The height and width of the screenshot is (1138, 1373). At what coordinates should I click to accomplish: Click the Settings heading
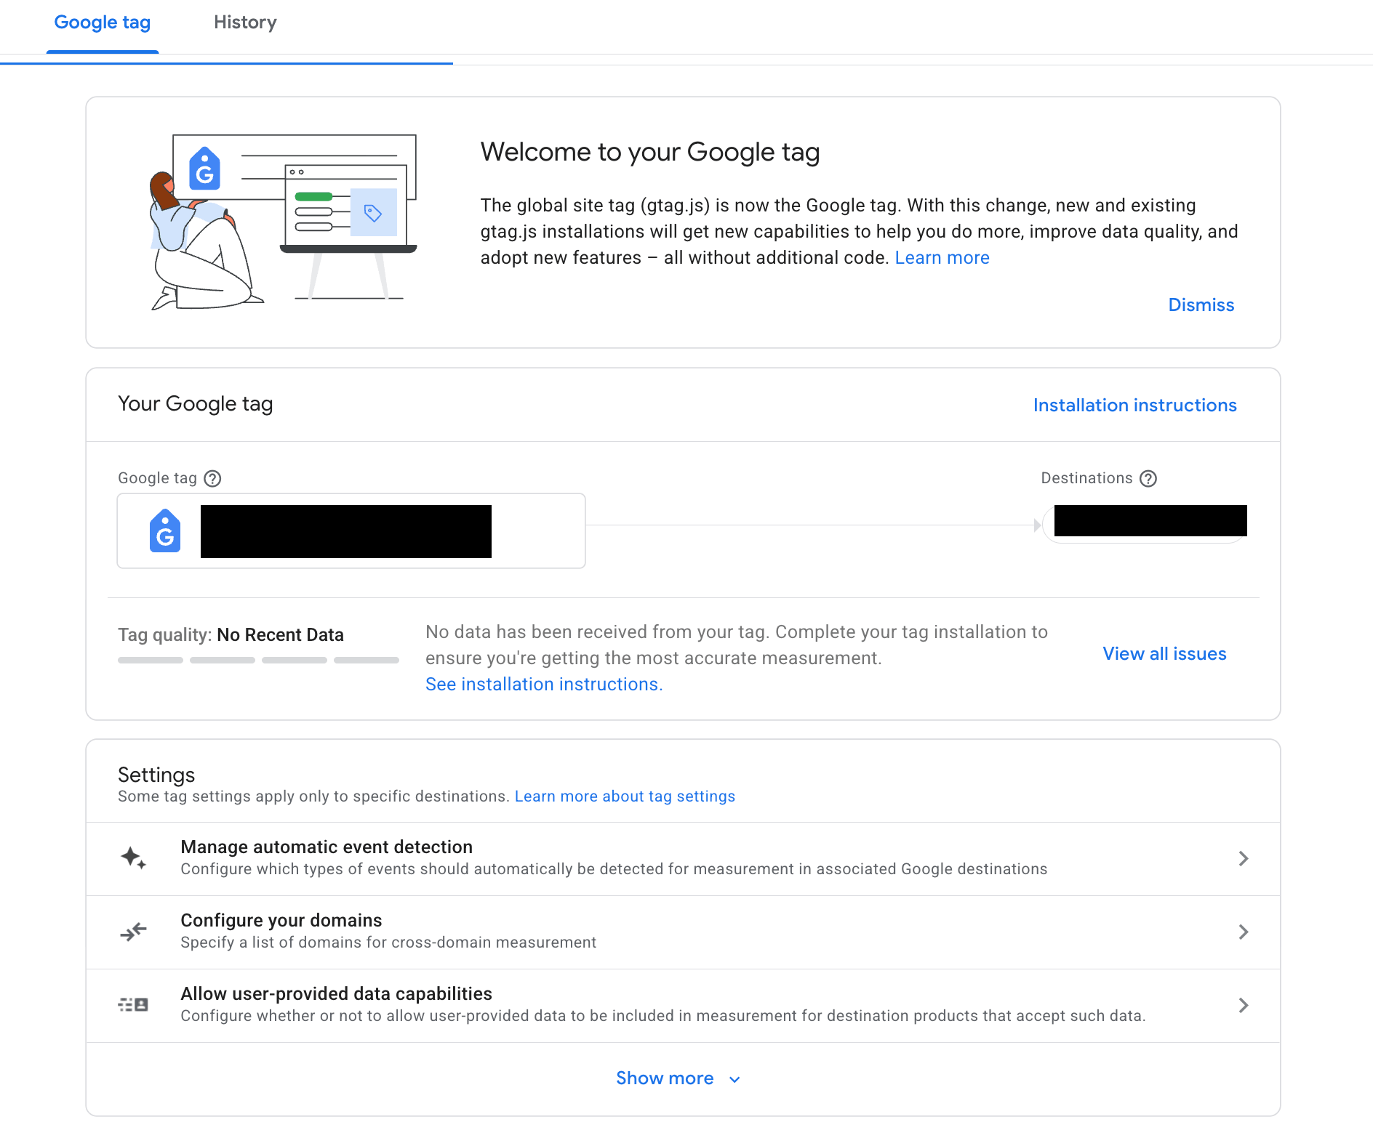pyautogui.click(x=156, y=775)
